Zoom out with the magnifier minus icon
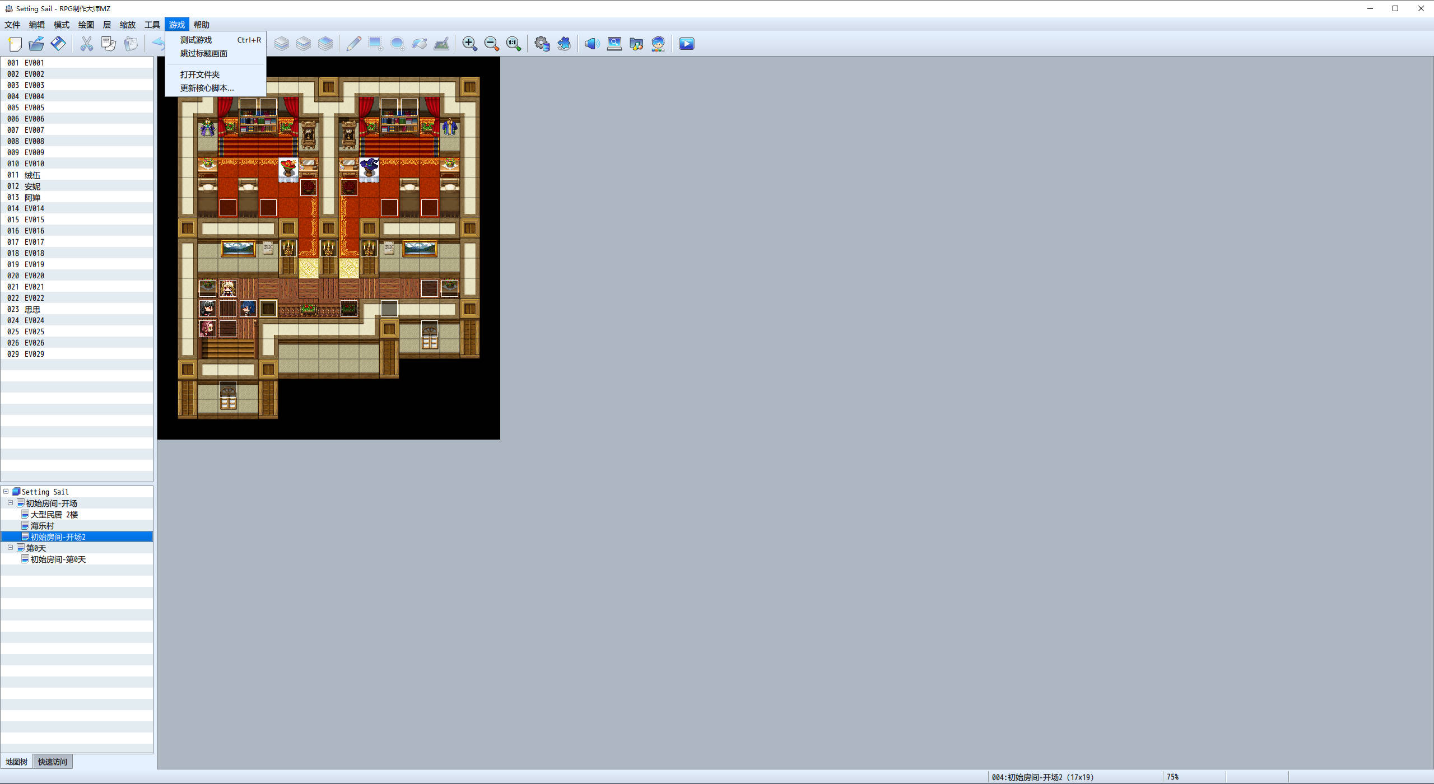Image resolution: width=1434 pixels, height=784 pixels. click(491, 44)
